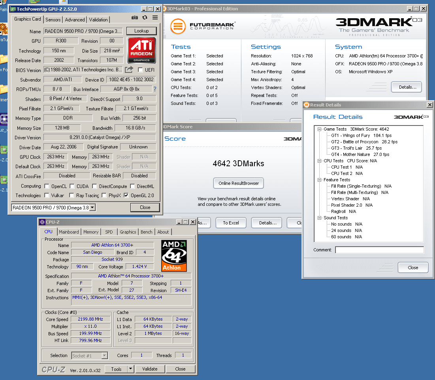The width and height of the screenshot is (435, 380).
Task: Open the SPD tab in CPU-Z
Action: coord(109,232)
